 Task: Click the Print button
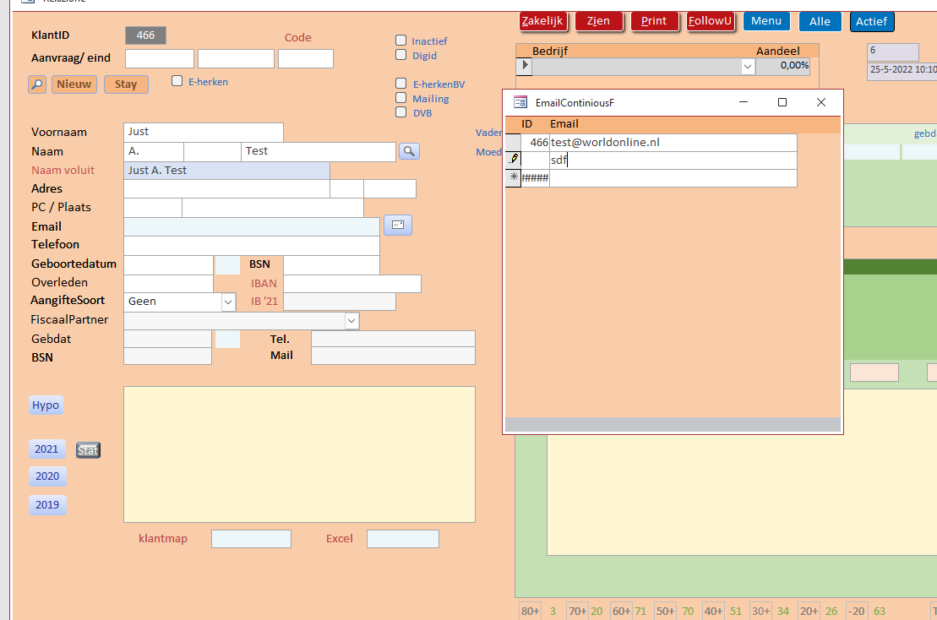654,21
